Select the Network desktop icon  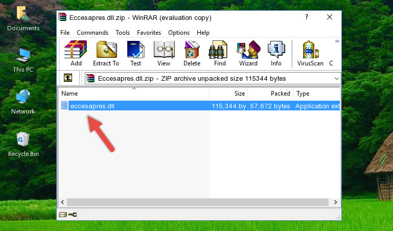click(x=23, y=102)
